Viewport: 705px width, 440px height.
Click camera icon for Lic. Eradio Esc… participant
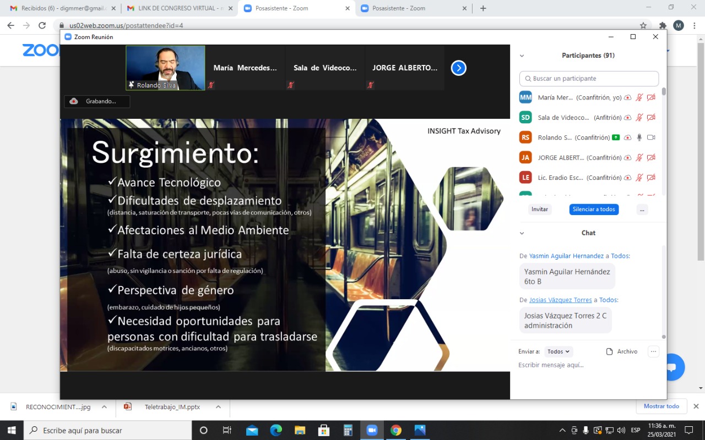point(651,178)
